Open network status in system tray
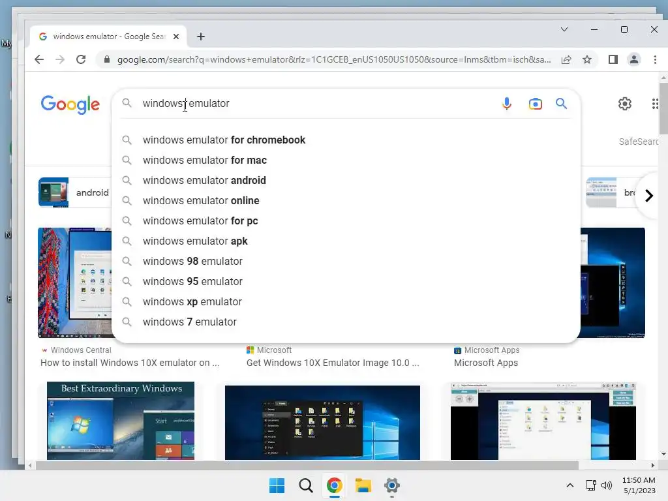The image size is (668, 501). click(x=590, y=485)
